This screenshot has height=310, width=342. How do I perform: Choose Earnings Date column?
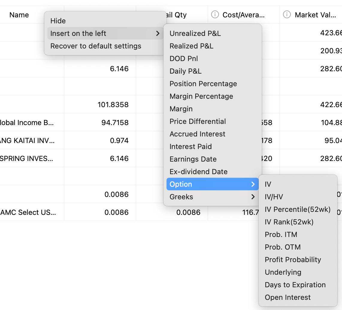click(x=193, y=159)
